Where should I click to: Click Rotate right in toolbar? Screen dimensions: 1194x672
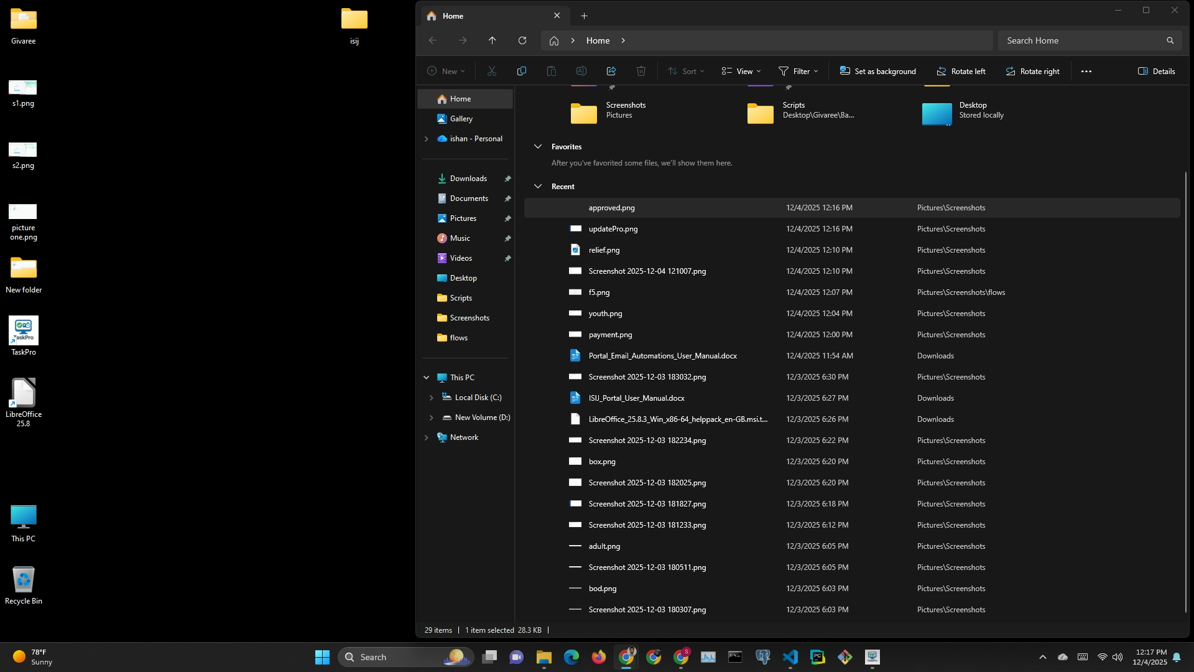[1032, 71]
